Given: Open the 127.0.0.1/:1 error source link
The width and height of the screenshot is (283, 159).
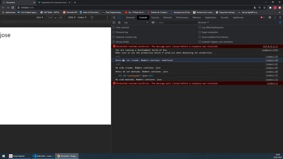Looking at the screenshot, I should click(x=270, y=46).
